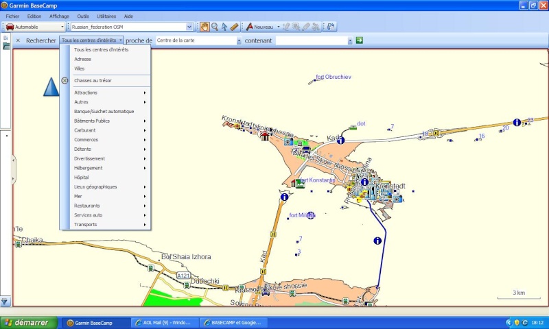Click the info marker on blue ferry route
The image size is (549, 329).
point(377,241)
